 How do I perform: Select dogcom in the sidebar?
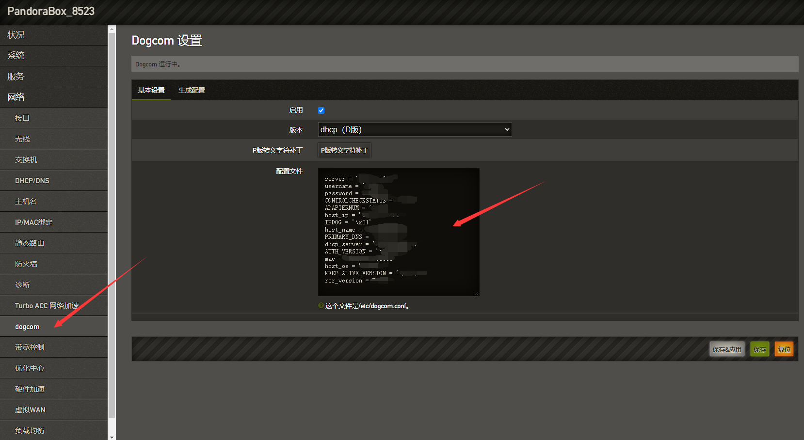coord(53,327)
